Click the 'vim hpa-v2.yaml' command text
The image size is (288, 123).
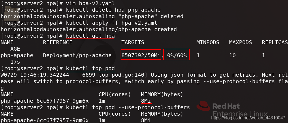[x=90, y=3]
